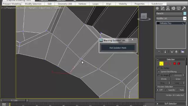
Task: Click the 0 / 100 time slider
Action: (14, 100)
